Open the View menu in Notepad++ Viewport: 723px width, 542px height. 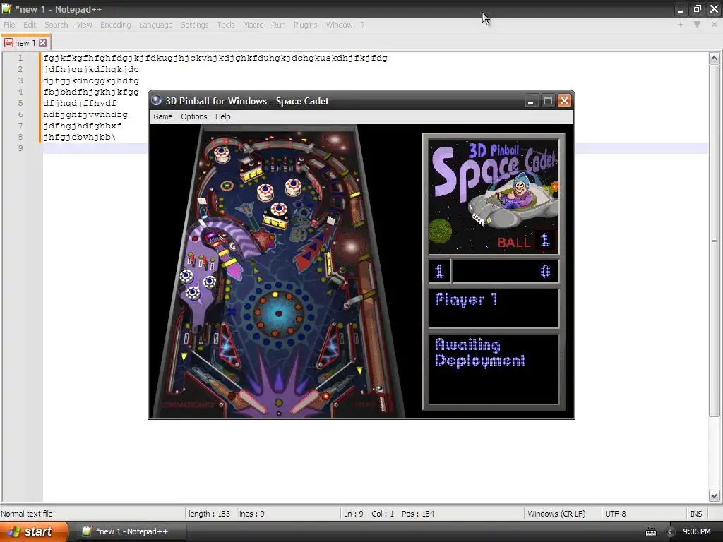pyautogui.click(x=84, y=25)
